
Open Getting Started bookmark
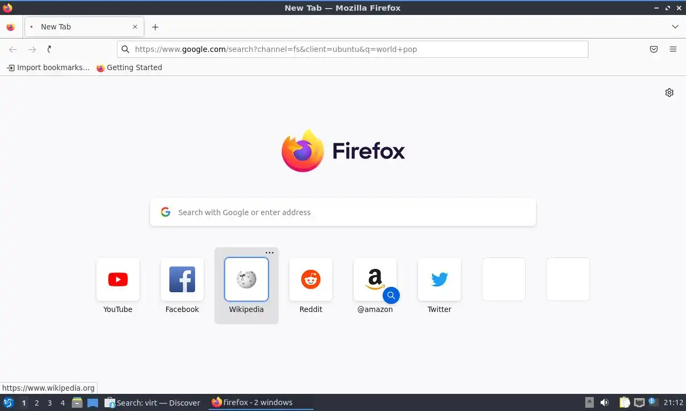tap(129, 67)
